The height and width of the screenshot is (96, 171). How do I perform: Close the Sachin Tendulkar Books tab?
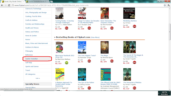[48, 2]
